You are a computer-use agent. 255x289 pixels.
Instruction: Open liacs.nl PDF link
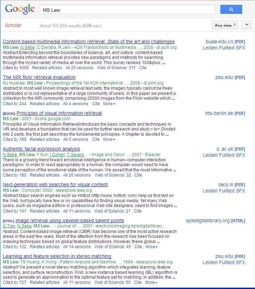[231, 185]
